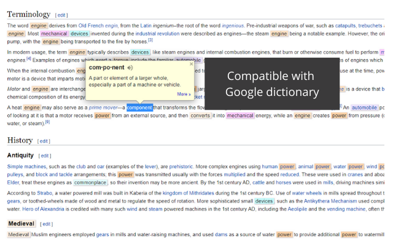This screenshot has width=393, height=246.
Task: Open the Simple machines link
Action: point(26,167)
